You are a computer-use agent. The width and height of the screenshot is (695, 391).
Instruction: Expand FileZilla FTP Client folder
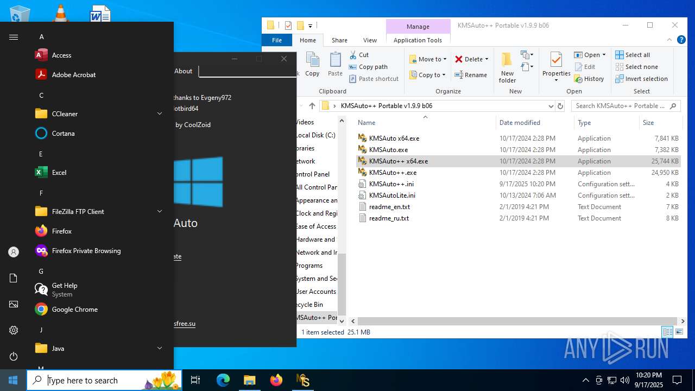[160, 212]
